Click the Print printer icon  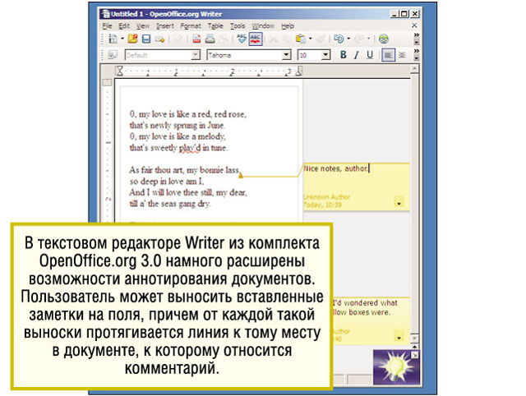tap(210, 39)
